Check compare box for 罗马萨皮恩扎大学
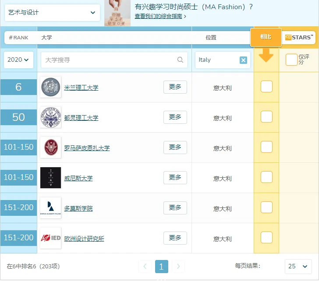Image resolution: width=319 pixels, height=281 pixels. coord(266,147)
